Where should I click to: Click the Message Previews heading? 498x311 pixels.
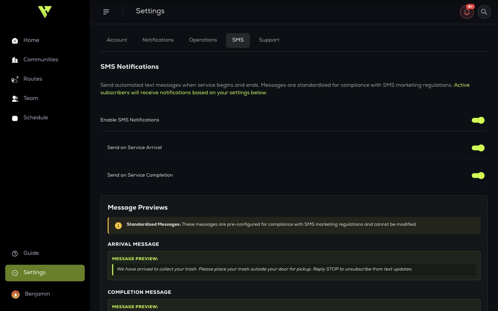138,208
